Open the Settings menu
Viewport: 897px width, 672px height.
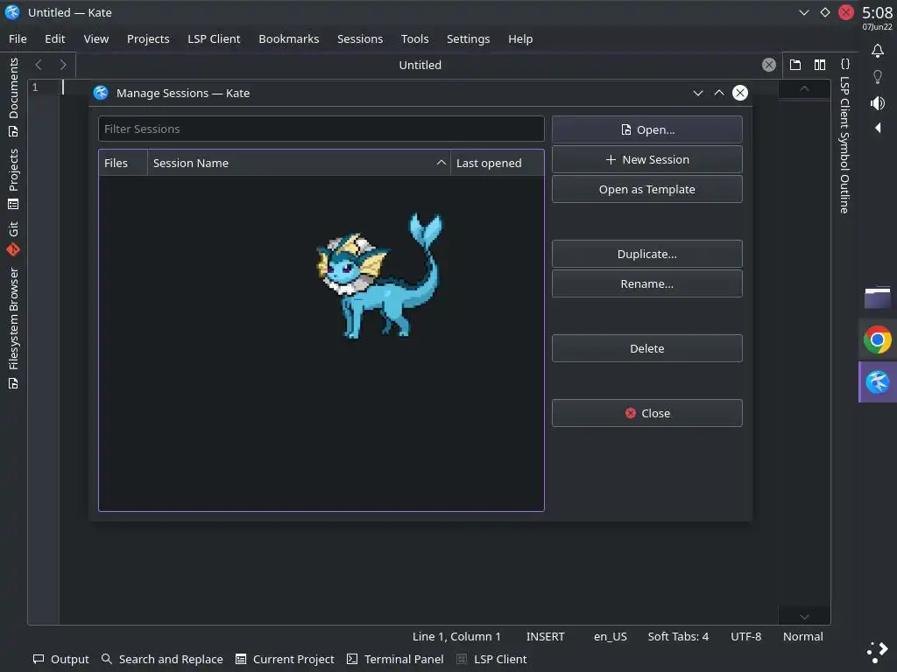468,38
